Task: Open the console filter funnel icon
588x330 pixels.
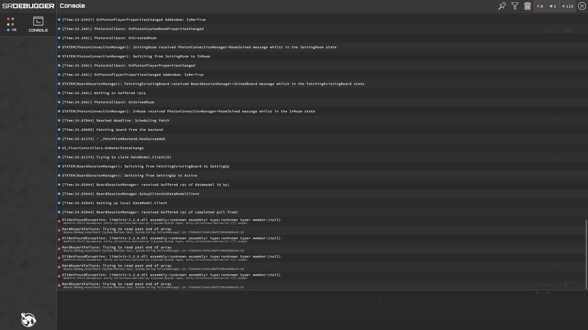Action: pyautogui.click(x=515, y=6)
